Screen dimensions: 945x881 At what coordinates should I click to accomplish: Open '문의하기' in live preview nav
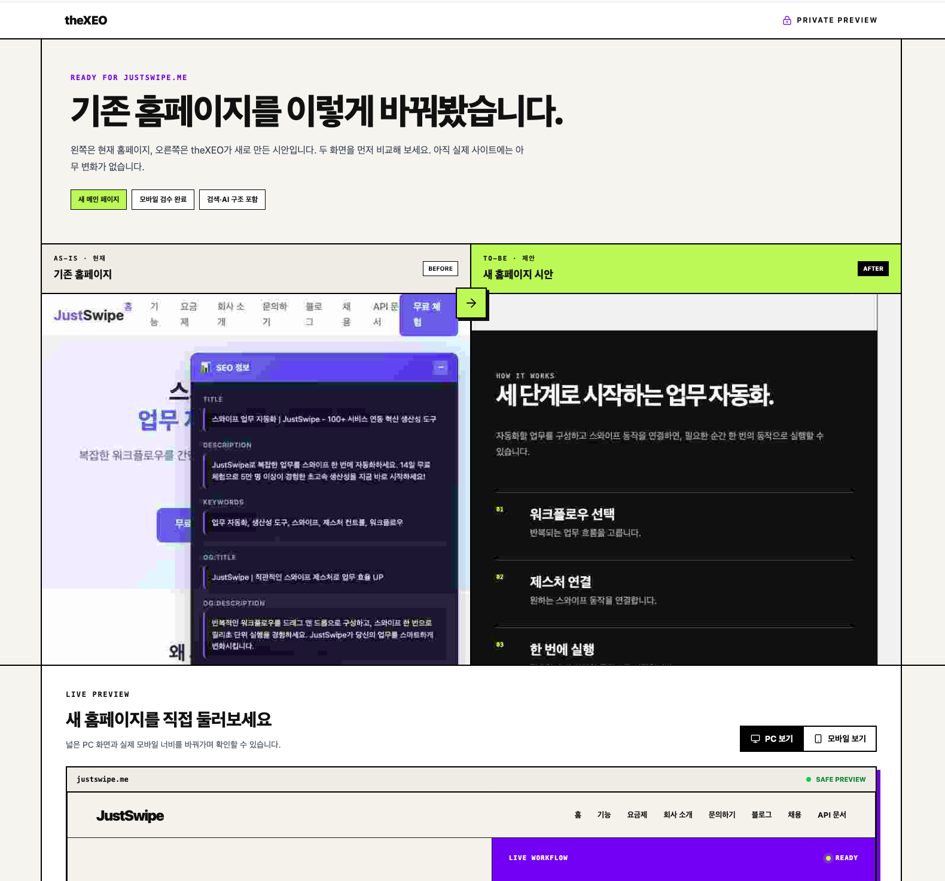[x=722, y=815]
